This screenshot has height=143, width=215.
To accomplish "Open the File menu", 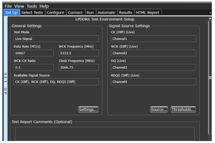I will pos(8,6).
